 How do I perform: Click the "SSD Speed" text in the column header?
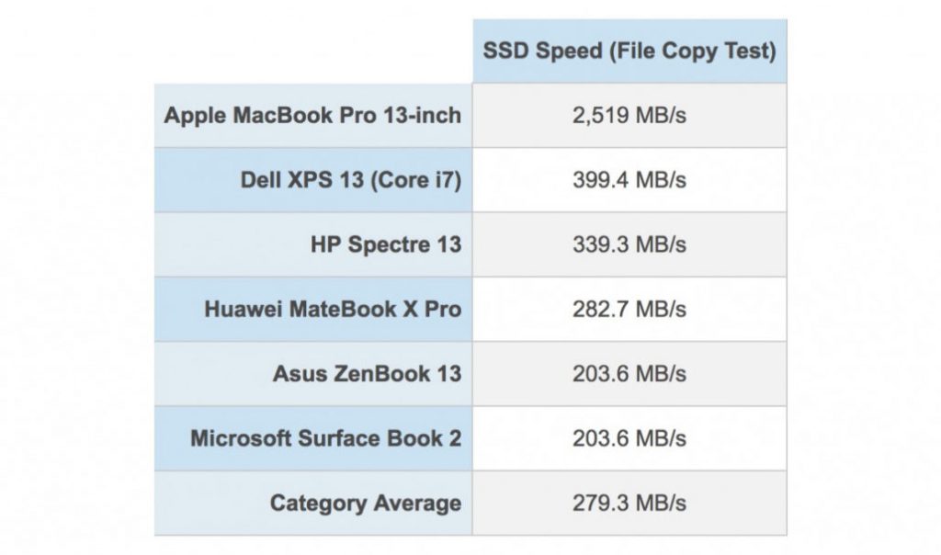click(541, 50)
